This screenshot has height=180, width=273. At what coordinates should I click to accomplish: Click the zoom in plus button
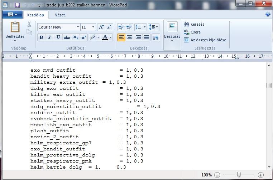[x=260, y=175]
